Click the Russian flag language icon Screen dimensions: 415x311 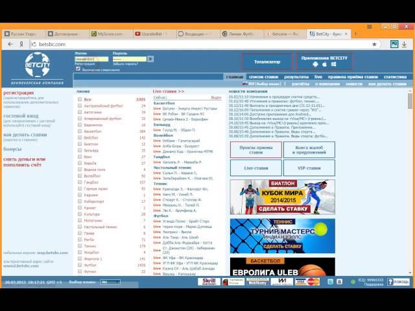245,84
